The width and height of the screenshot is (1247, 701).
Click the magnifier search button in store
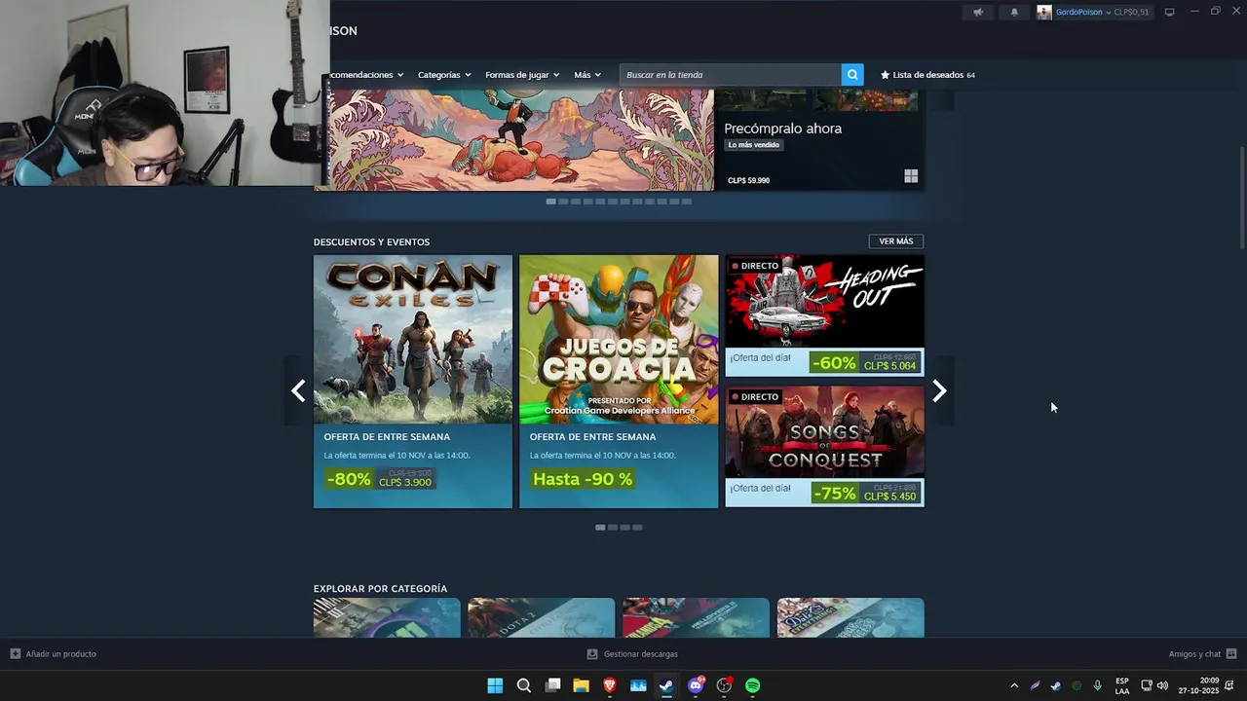pos(852,75)
